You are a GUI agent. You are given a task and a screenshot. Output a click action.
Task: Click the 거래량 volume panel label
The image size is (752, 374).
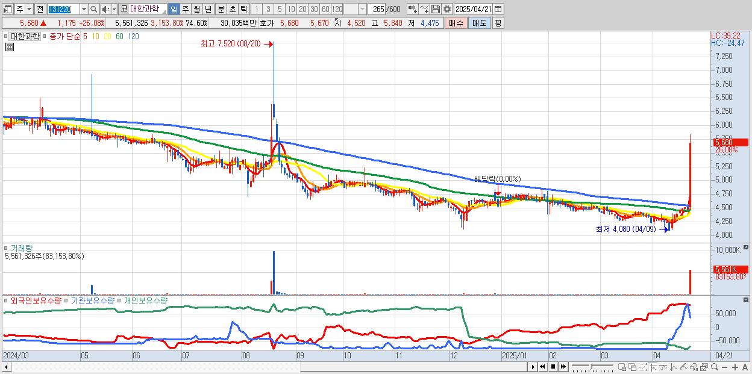pos(21,248)
